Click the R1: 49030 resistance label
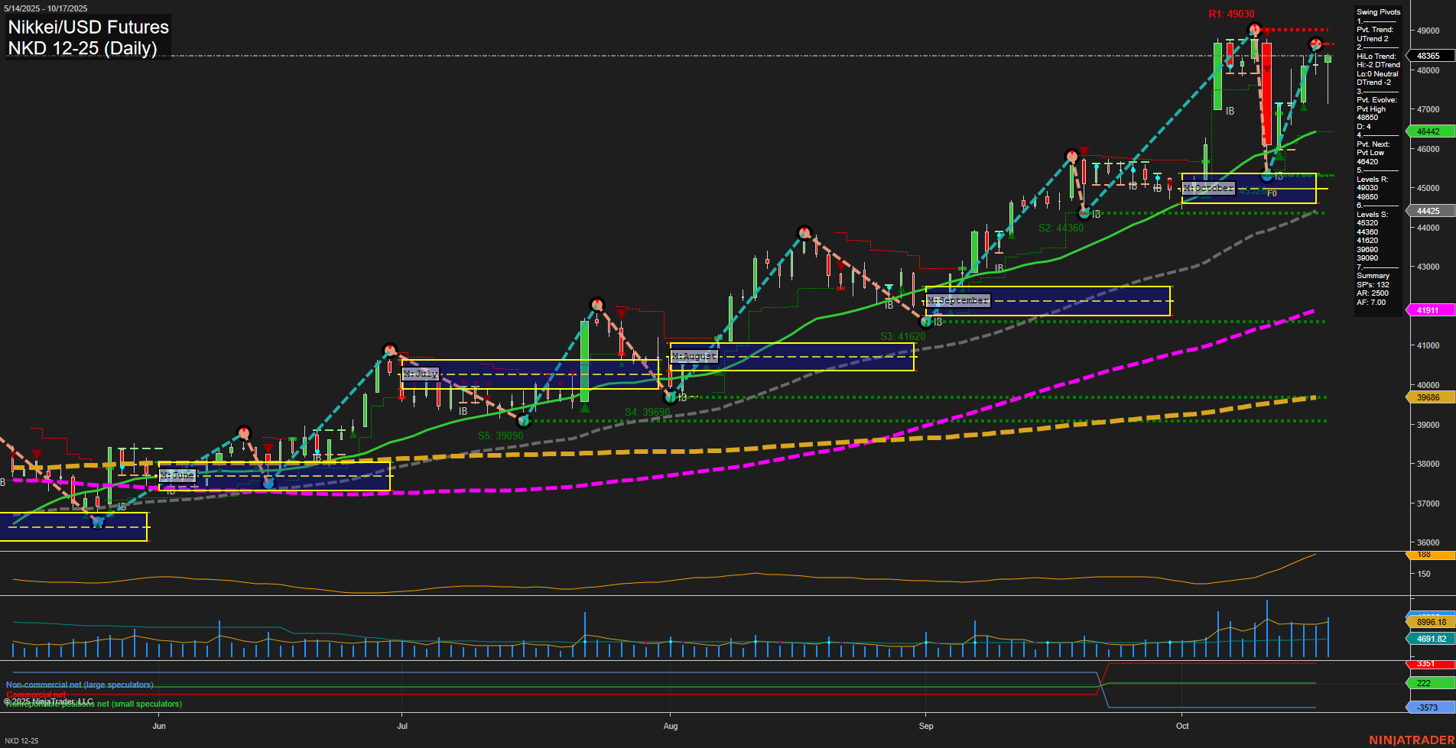The image size is (1456, 748). 1233,13
